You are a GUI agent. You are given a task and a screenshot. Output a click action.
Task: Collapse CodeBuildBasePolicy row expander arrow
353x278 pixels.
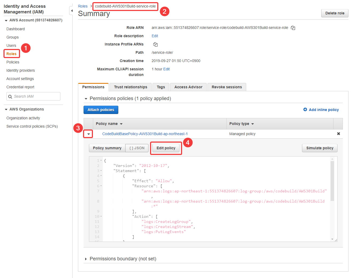(88, 134)
